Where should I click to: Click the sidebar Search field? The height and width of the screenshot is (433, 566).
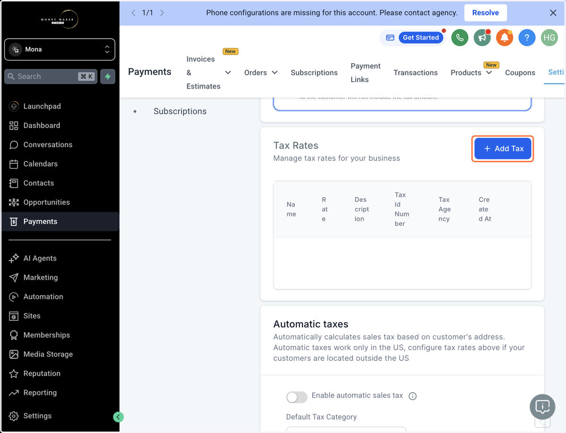tap(51, 76)
